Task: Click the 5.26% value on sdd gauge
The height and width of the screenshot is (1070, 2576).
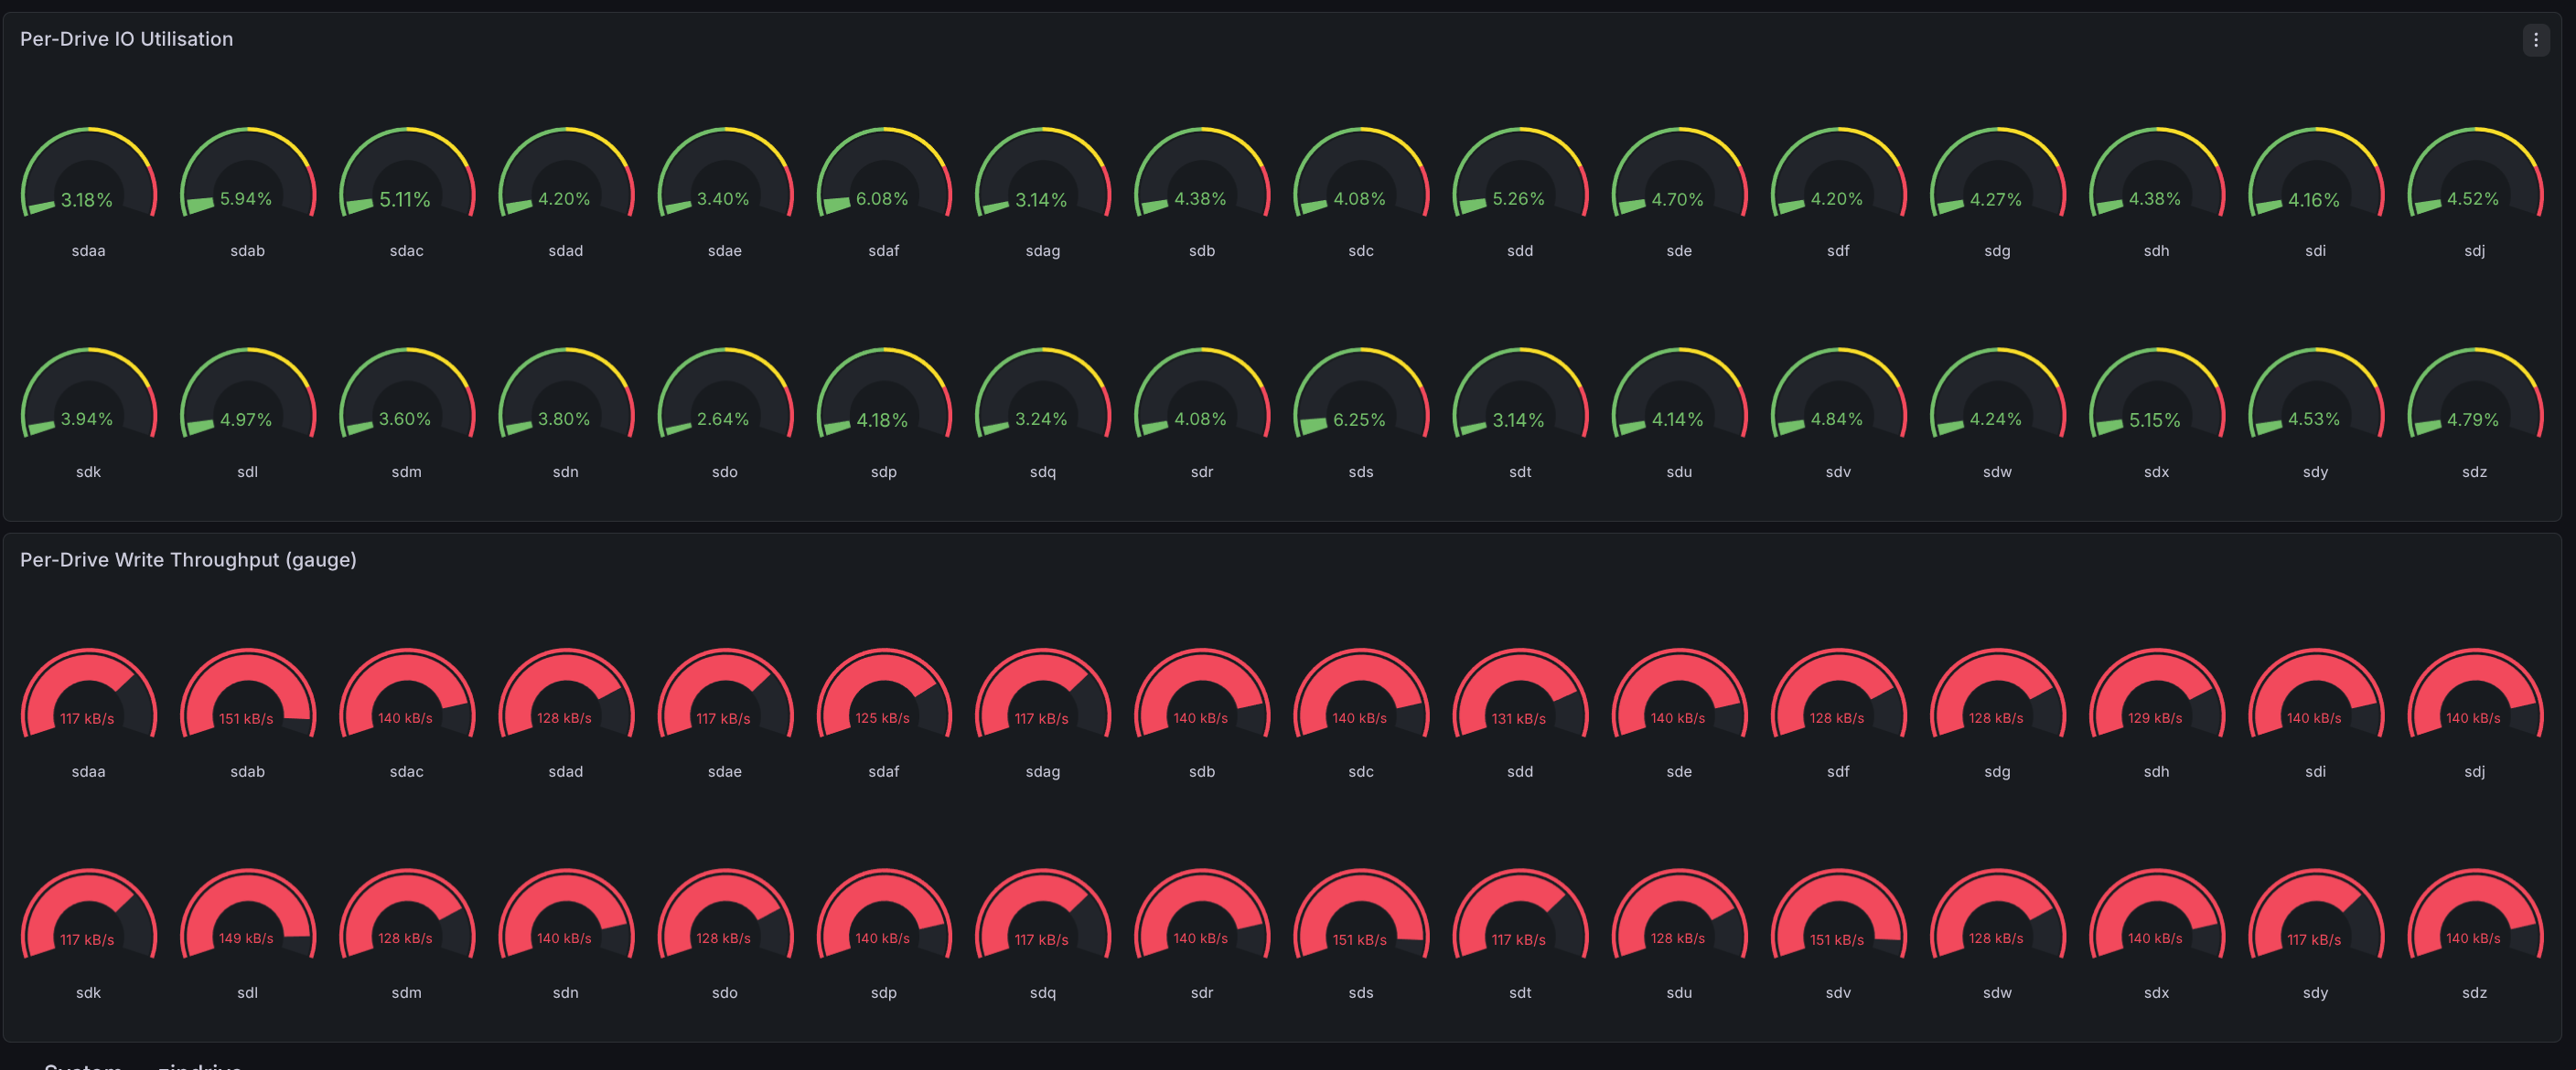Action: pyautogui.click(x=1518, y=199)
